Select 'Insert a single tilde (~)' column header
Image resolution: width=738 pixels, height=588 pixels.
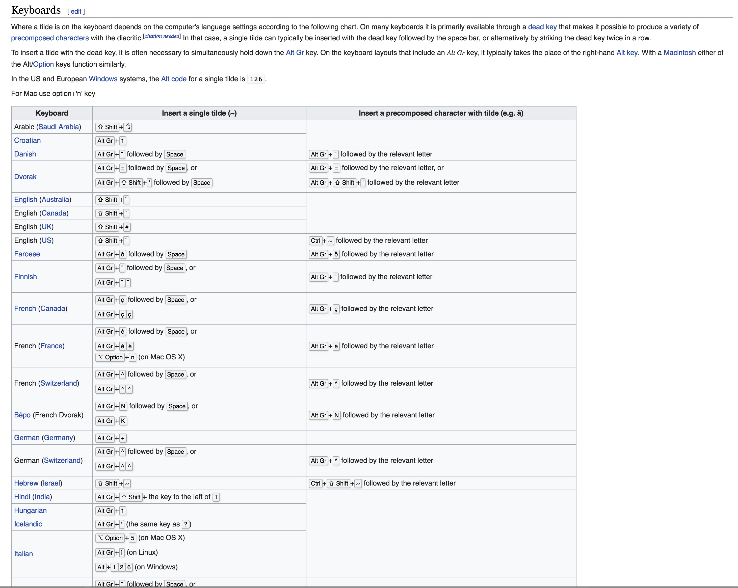(200, 113)
